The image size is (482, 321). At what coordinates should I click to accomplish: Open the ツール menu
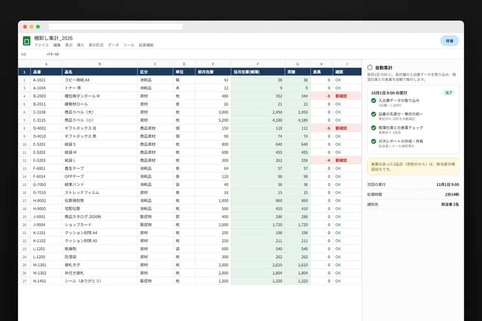point(129,45)
